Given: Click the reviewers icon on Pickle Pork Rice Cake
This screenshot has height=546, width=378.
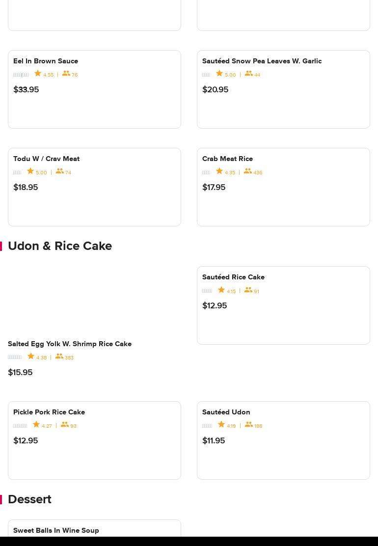Looking at the screenshot, I should [x=65, y=425].
